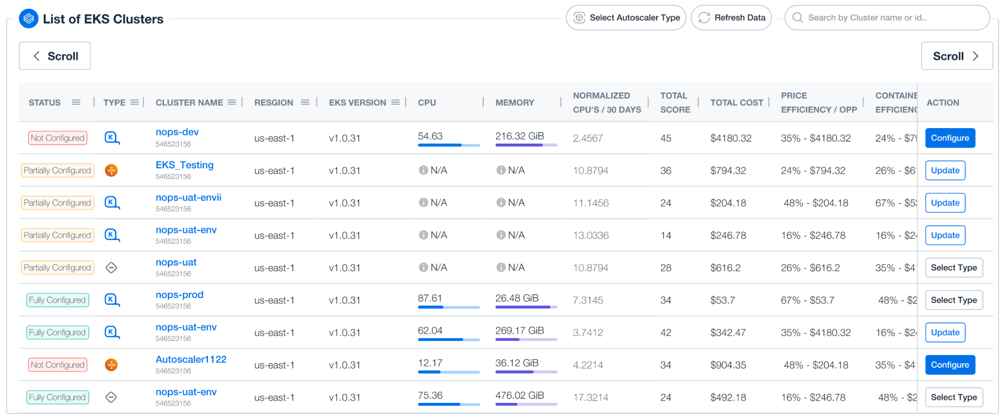Focus the cluster name search field
Viewport: 1002px width, 419px height.
point(888,18)
